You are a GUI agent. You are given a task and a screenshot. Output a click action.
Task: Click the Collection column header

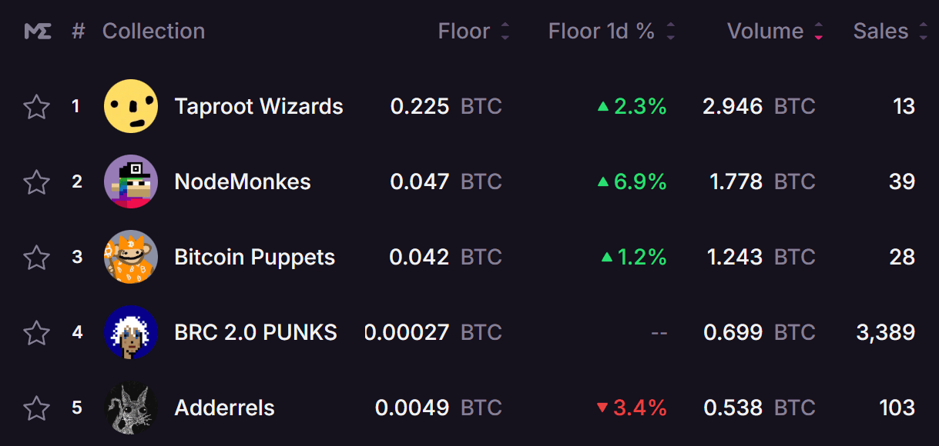pos(153,32)
